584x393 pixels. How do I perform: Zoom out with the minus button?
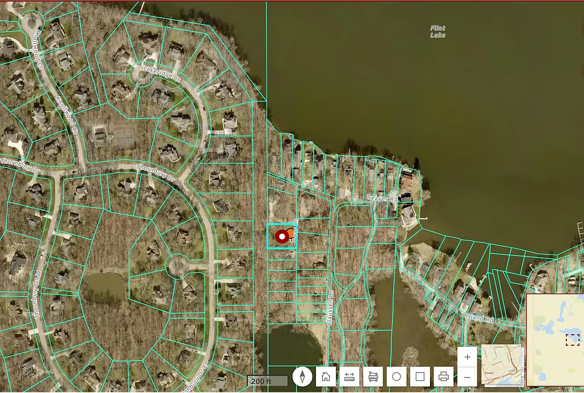click(467, 377)
